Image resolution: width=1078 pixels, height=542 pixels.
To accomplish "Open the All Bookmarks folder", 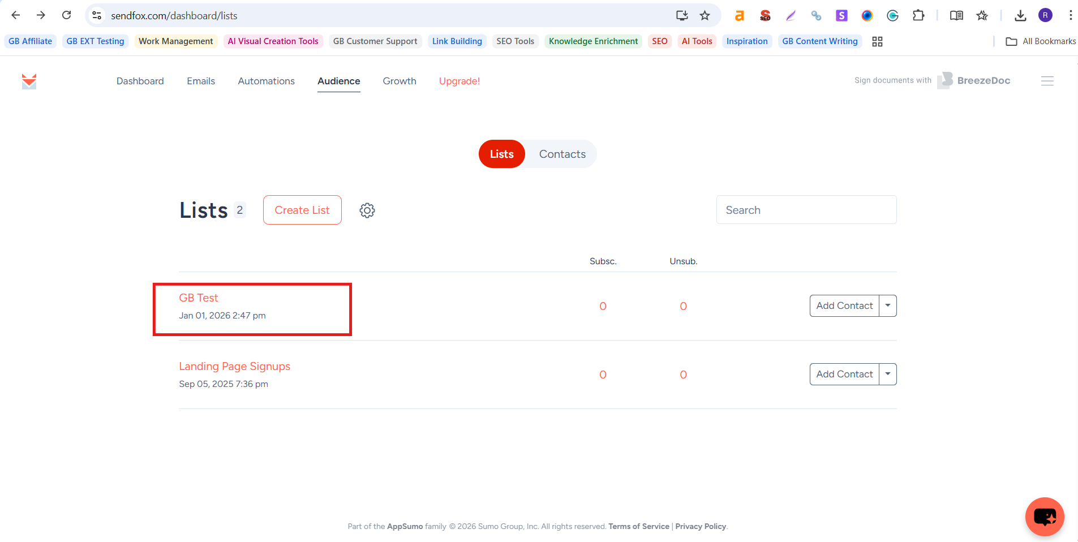I will pyautogui.click(x=1041, y=41).
